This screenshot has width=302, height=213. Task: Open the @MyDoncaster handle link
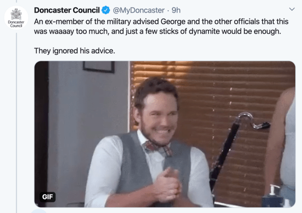pos(139,10)
